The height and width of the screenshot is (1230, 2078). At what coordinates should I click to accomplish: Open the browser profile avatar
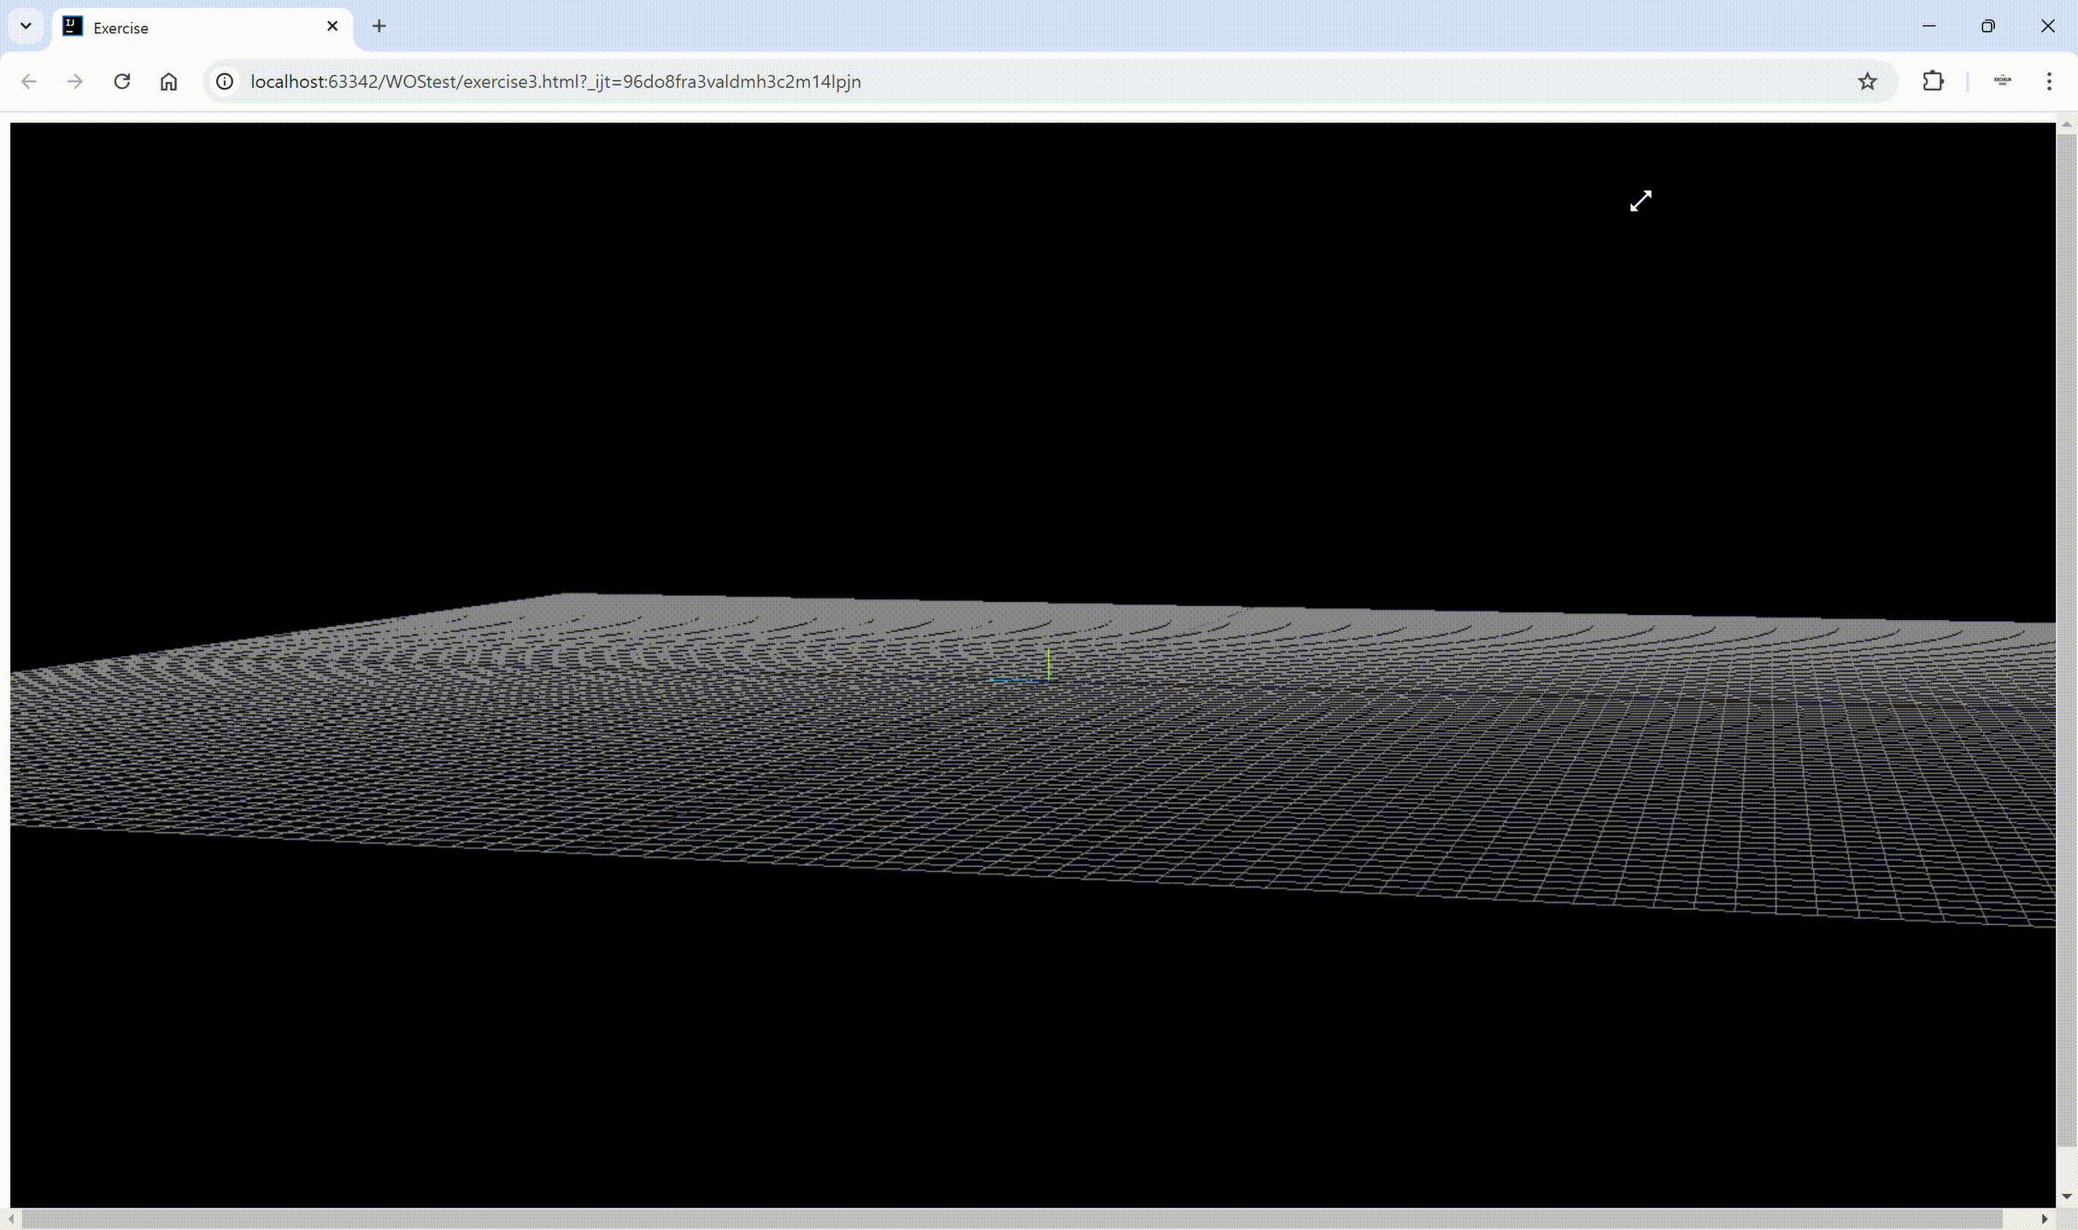(2002, 81)
